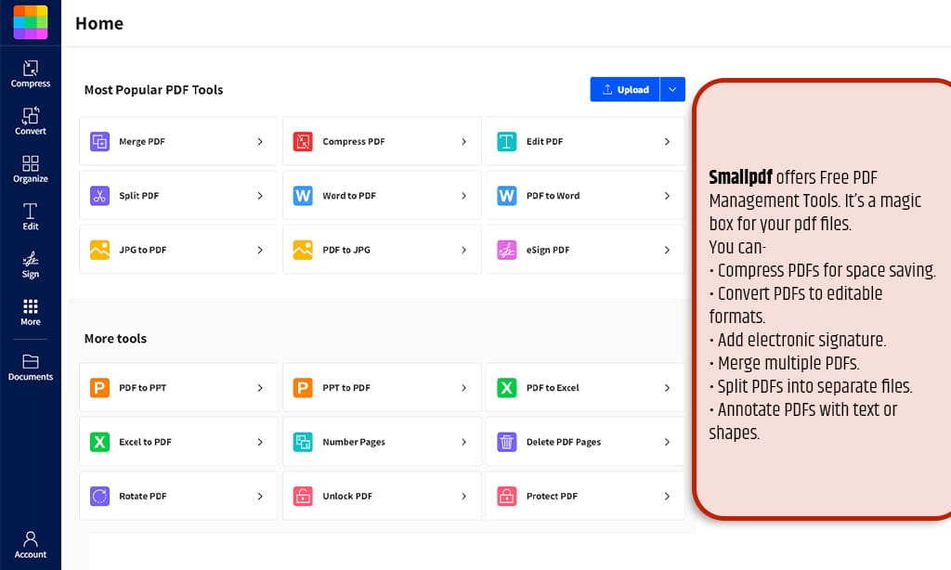Click the More tools heading
The image size is (951, 570).
115,338
